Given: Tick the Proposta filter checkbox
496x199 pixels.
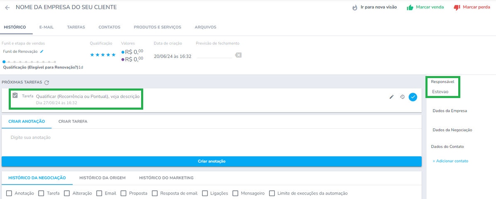Looking at the screenshot, I should [124, 193].
